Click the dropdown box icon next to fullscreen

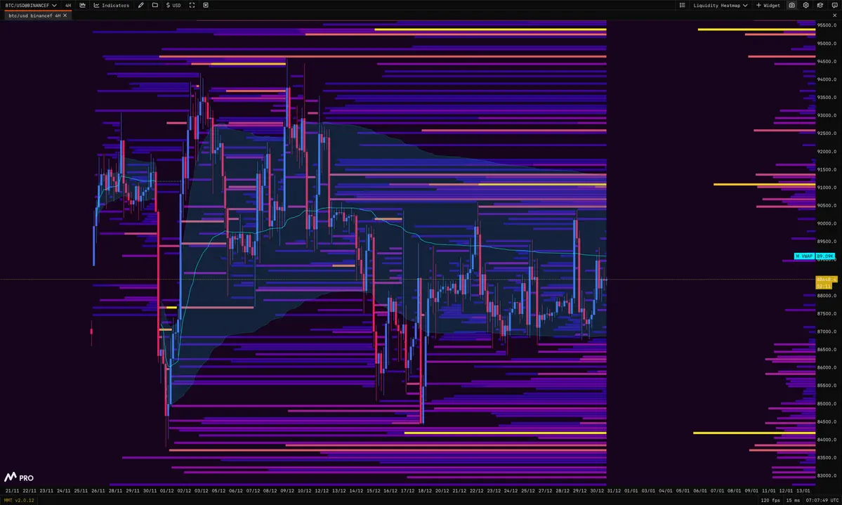click(x=206, y=6)
